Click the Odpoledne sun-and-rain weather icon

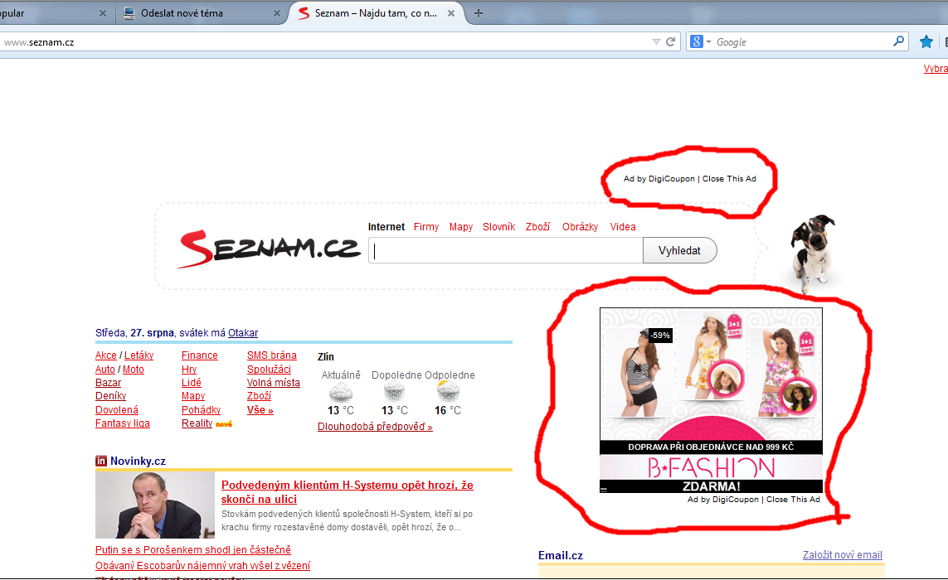(x=448, y=391)
